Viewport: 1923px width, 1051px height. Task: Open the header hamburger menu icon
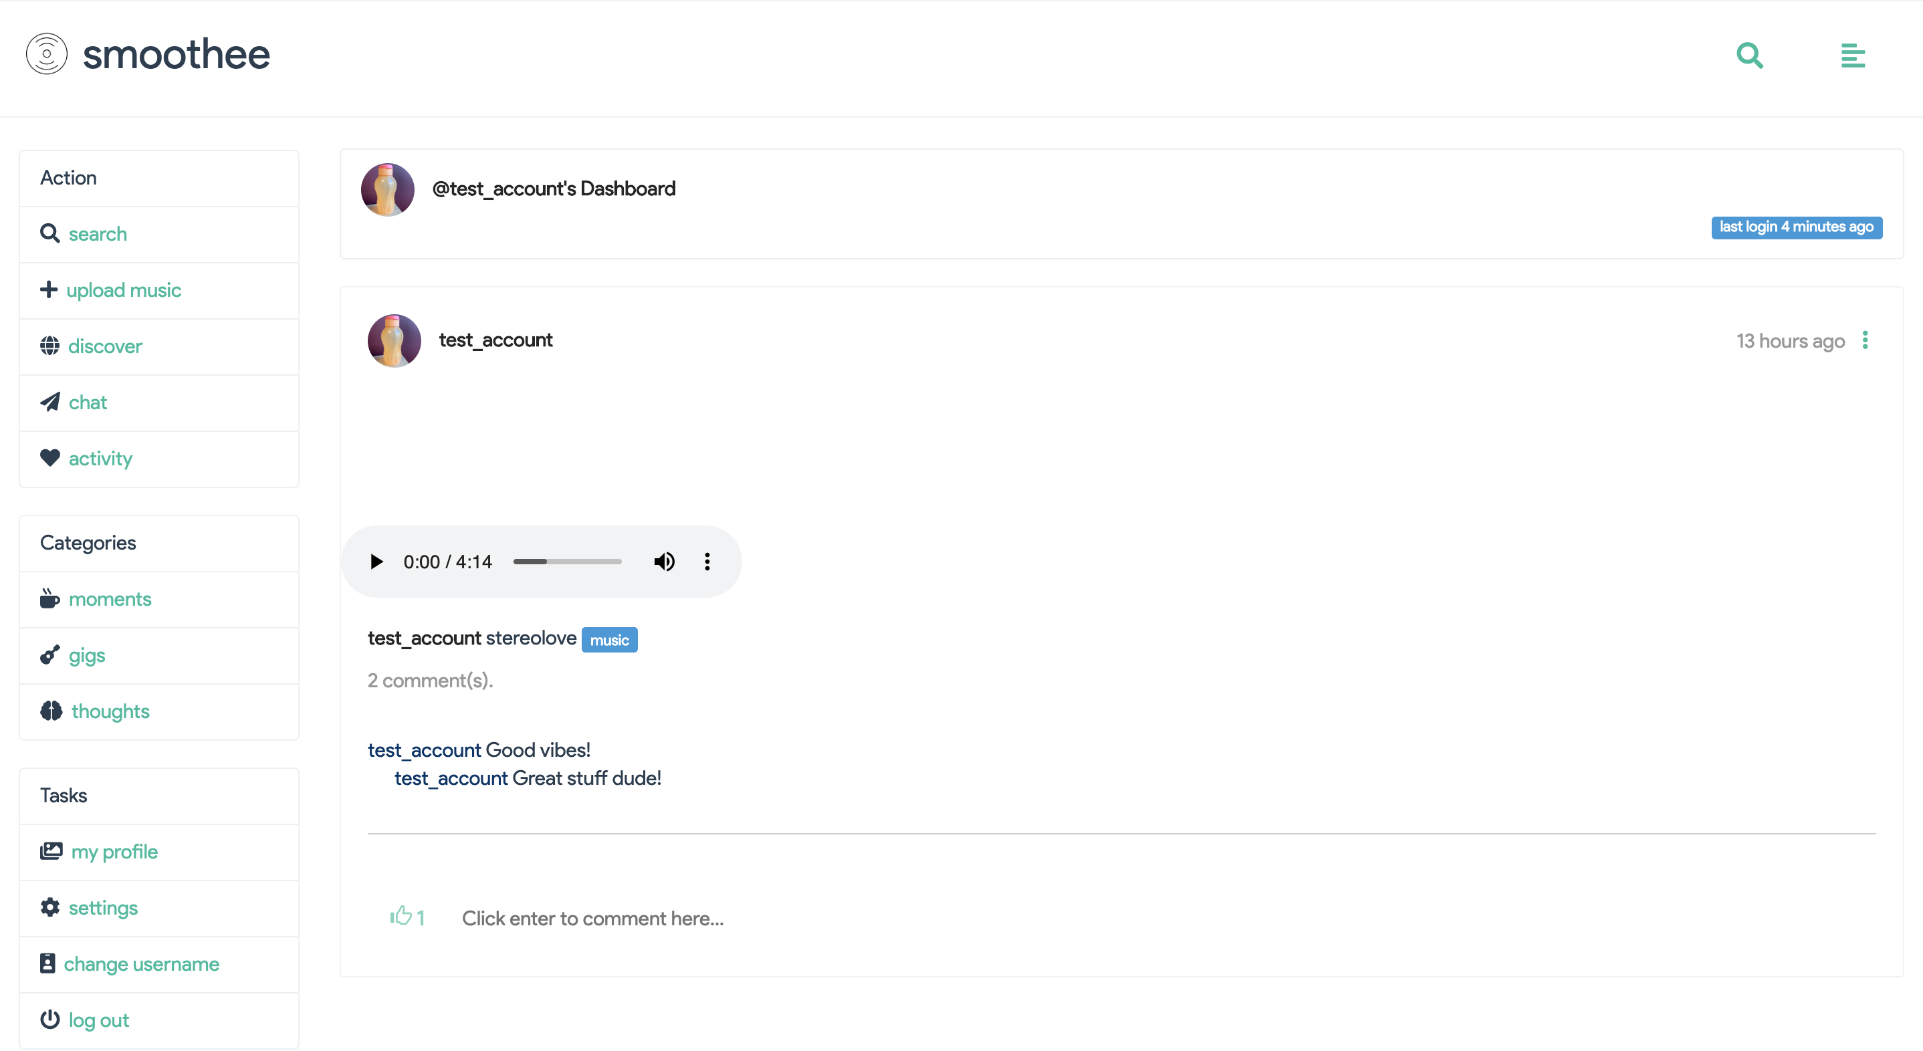1853,56
